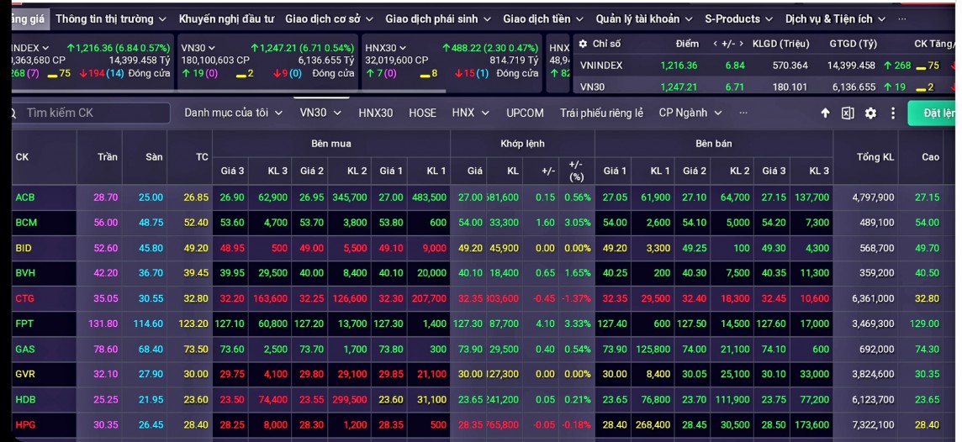The height and width of the screenshot is (442, 962).
Task: Open the Giao dịch phái sinh menu
Action: (x=437, y=18)
